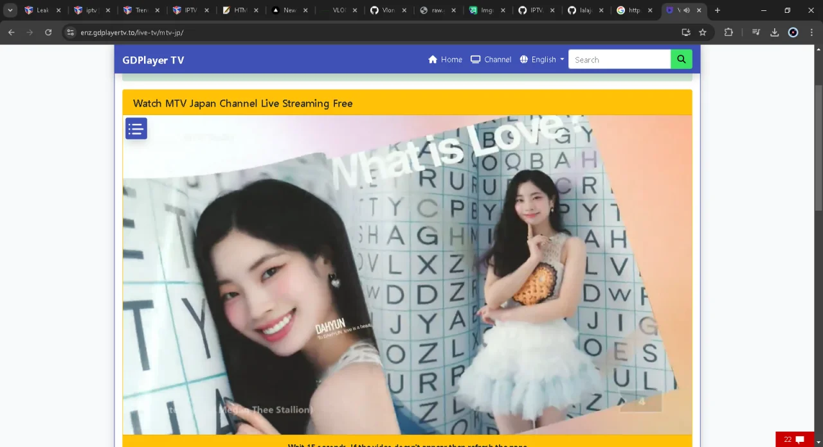
Task: Focus the Search input field
Action: [620, 59]
